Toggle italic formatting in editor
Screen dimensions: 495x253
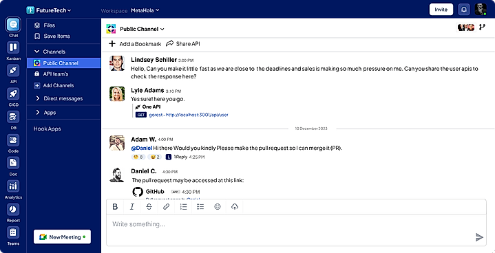tap(132, 207)
